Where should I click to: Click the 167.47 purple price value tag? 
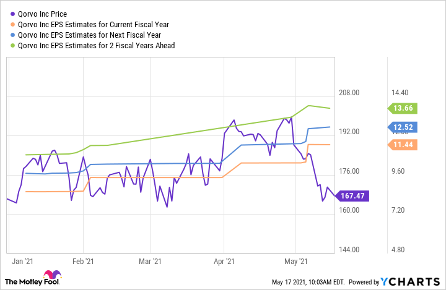click(352, 196)
